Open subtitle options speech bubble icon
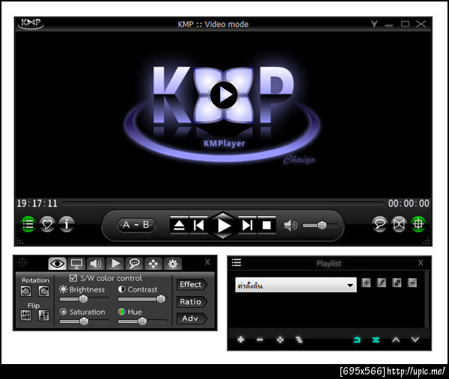This screenshot has width=449, height=379. tap(379, 224)
